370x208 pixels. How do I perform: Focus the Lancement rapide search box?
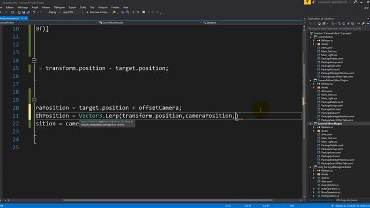(x=335, y=2)
